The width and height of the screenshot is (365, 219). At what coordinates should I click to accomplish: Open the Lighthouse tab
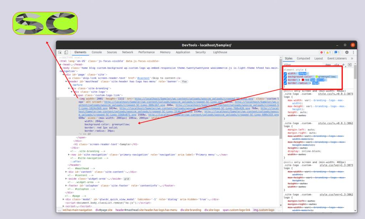coord(220,52)
